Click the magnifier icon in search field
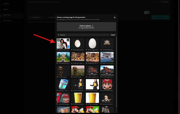This screenshot has width=180, height=114. coord(59,35)
